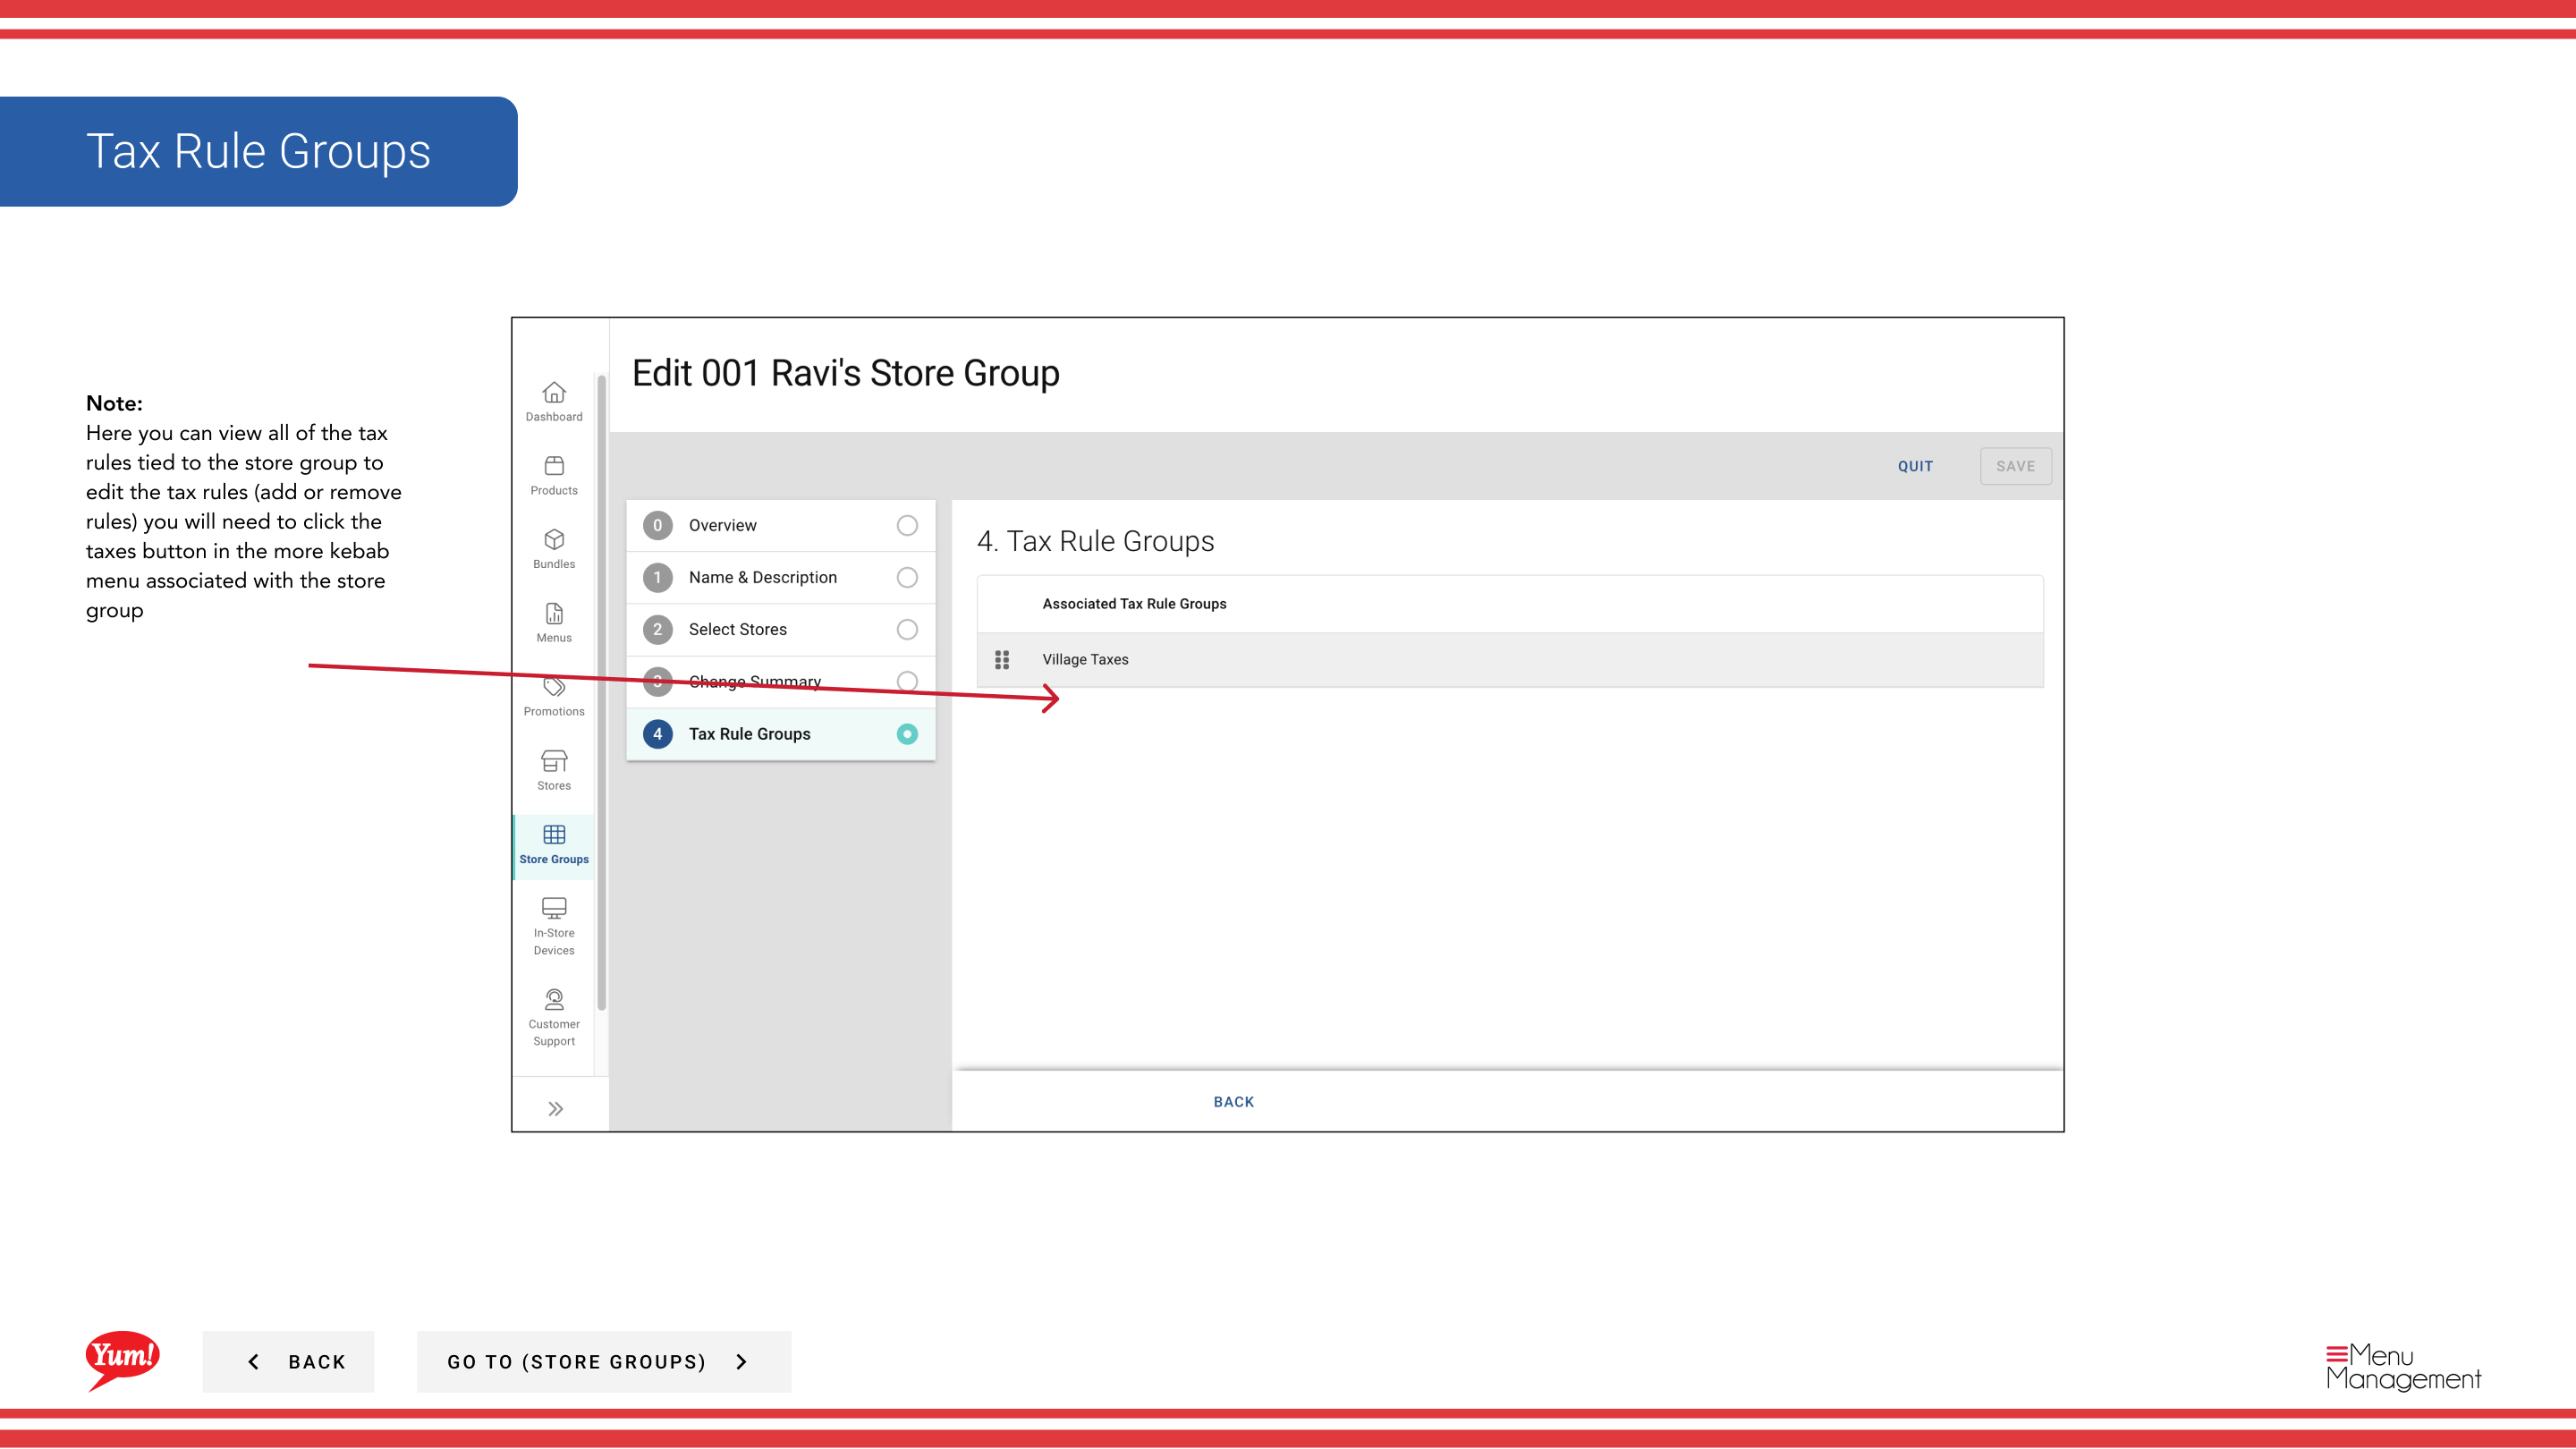Select the Name & Description radio circle

point(907,578)
